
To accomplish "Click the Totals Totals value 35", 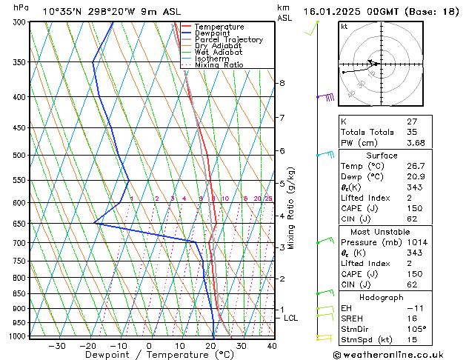I will tap(412, 132).
